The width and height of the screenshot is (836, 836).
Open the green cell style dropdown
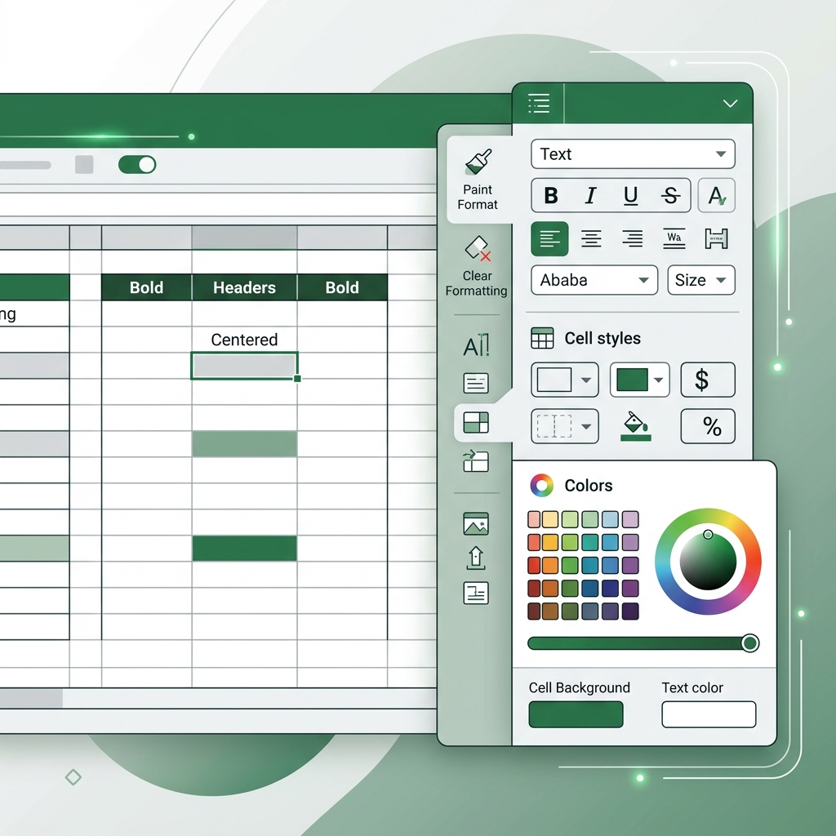(x=640, y=380)
